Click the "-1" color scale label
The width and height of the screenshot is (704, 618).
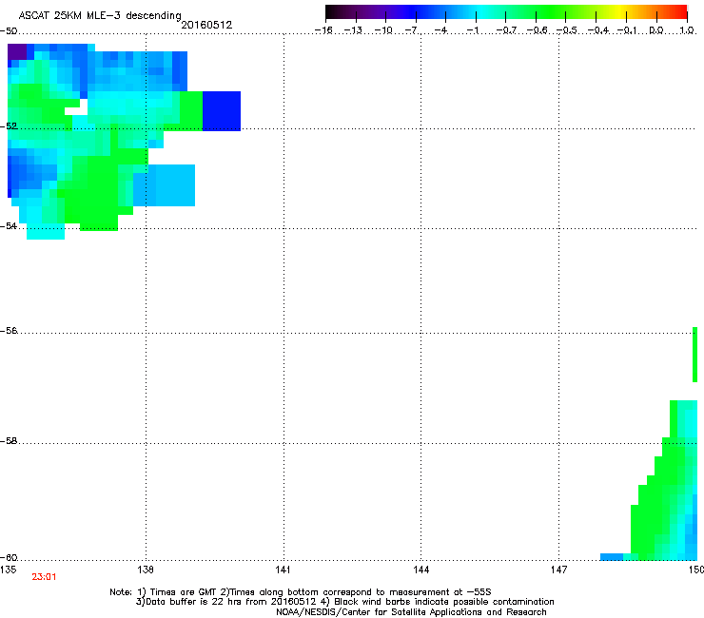pyautogui.click(x=472, y=30)
